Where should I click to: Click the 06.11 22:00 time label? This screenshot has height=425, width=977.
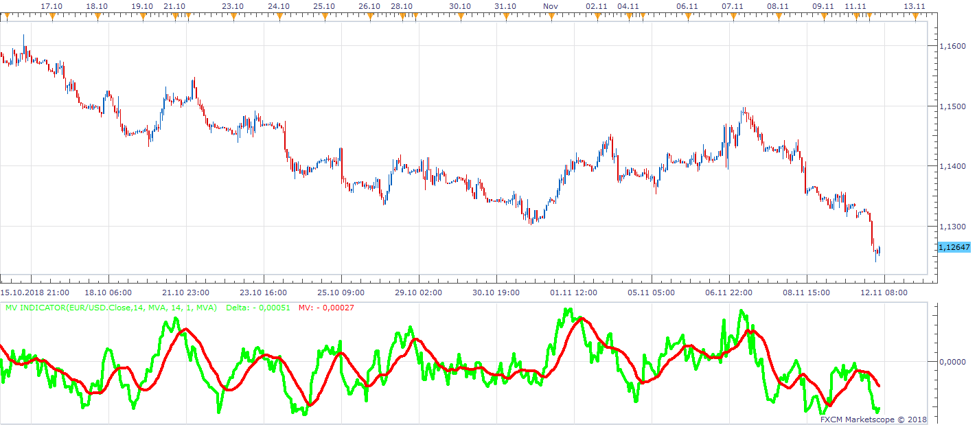(728, 292)
